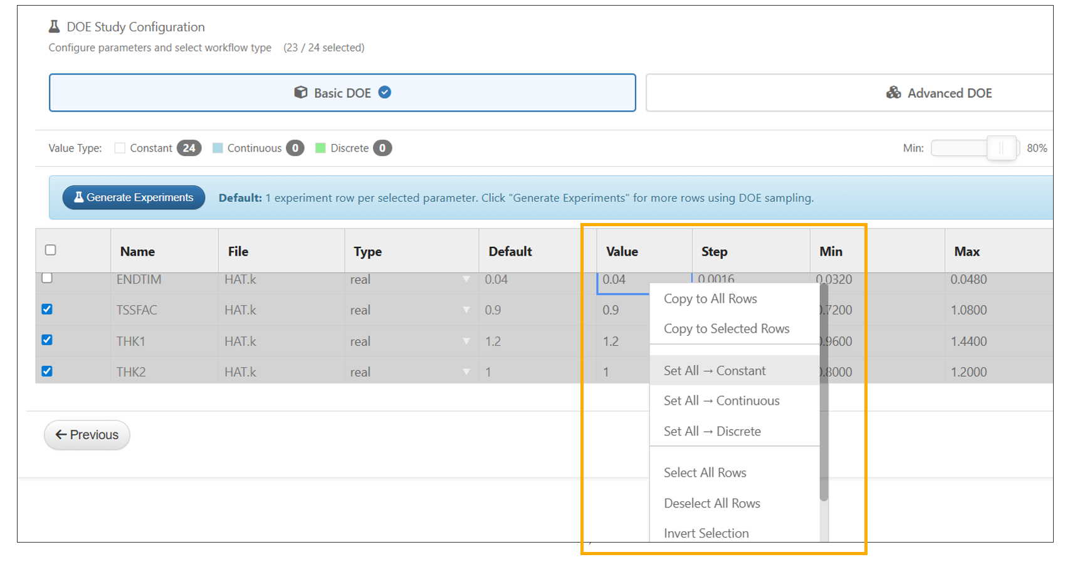Choose Copy to All Rows from context menu
1070x562 pixels.
tap(710, 299)
